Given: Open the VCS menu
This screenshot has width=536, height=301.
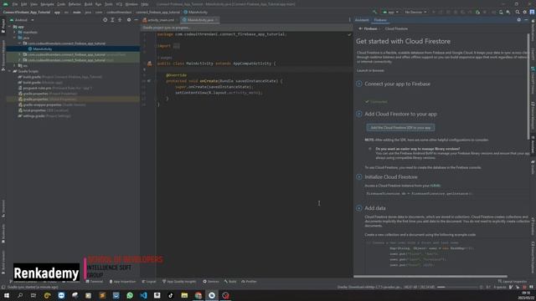Looking at the screenshot, I should tap(119, 4).
